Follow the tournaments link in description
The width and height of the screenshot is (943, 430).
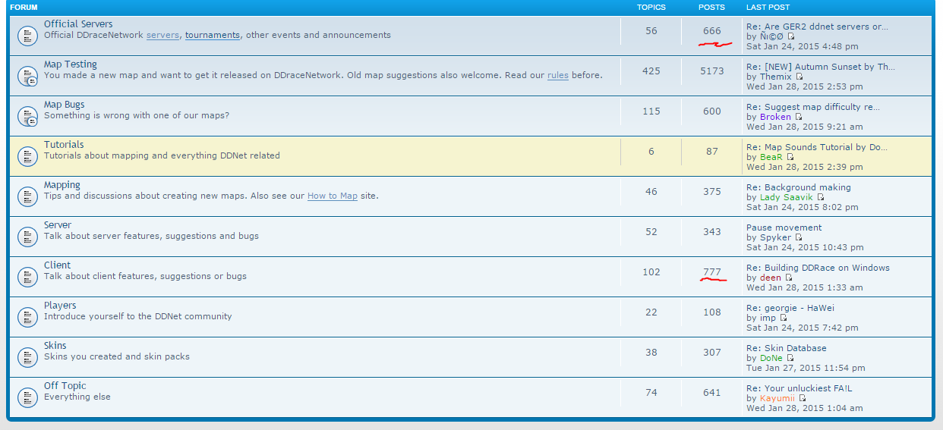click(212, 35)
